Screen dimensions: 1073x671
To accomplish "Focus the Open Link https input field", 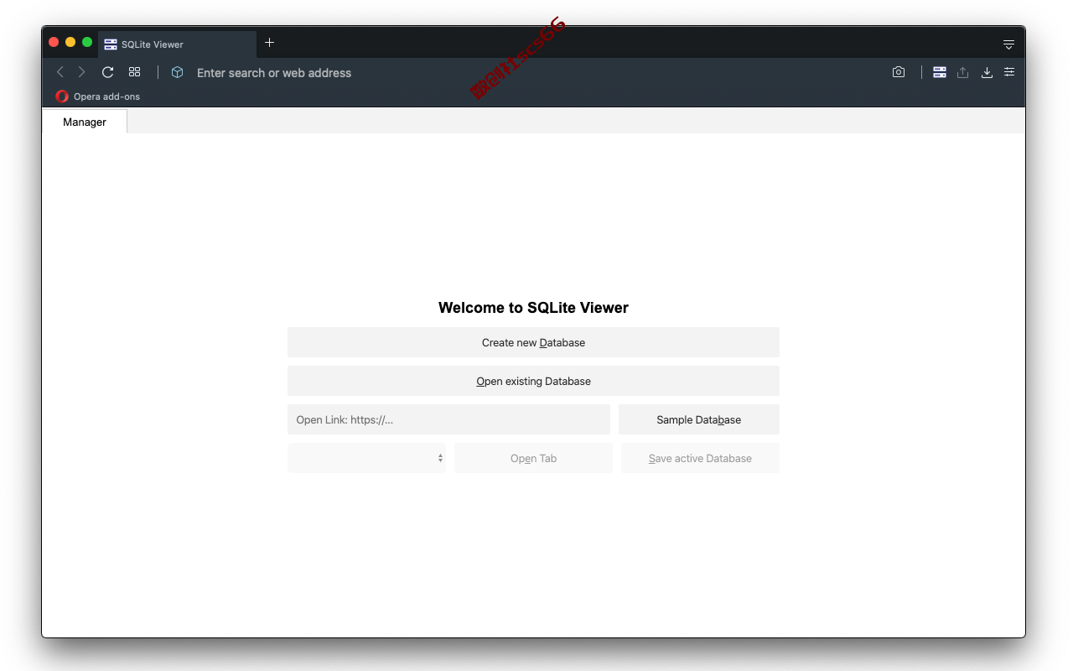I will [448, 419].
